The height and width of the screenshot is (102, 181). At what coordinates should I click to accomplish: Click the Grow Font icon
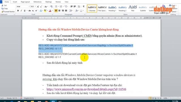click(x=38, y=7)
